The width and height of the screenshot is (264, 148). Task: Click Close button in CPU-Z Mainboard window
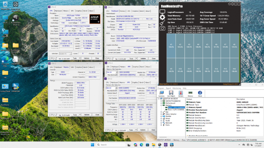click(x=154, y=59)
